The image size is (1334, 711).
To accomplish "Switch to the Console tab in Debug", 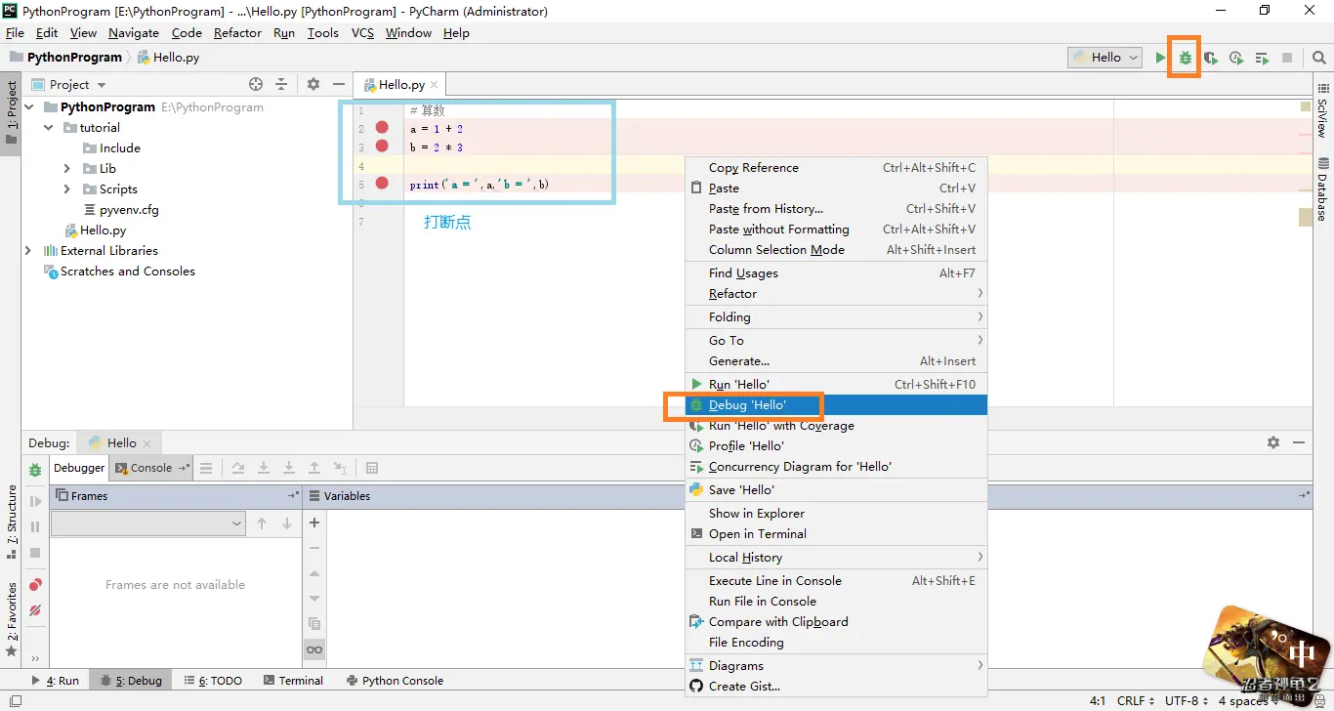I will tap(151, 468).
